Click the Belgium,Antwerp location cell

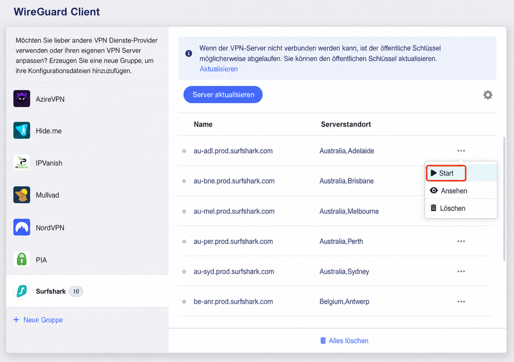344,302
